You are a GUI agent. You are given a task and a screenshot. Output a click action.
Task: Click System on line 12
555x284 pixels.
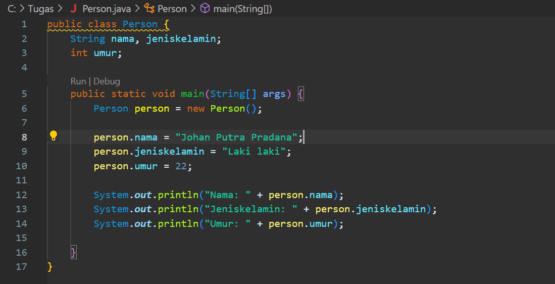[x=111, y=195]
